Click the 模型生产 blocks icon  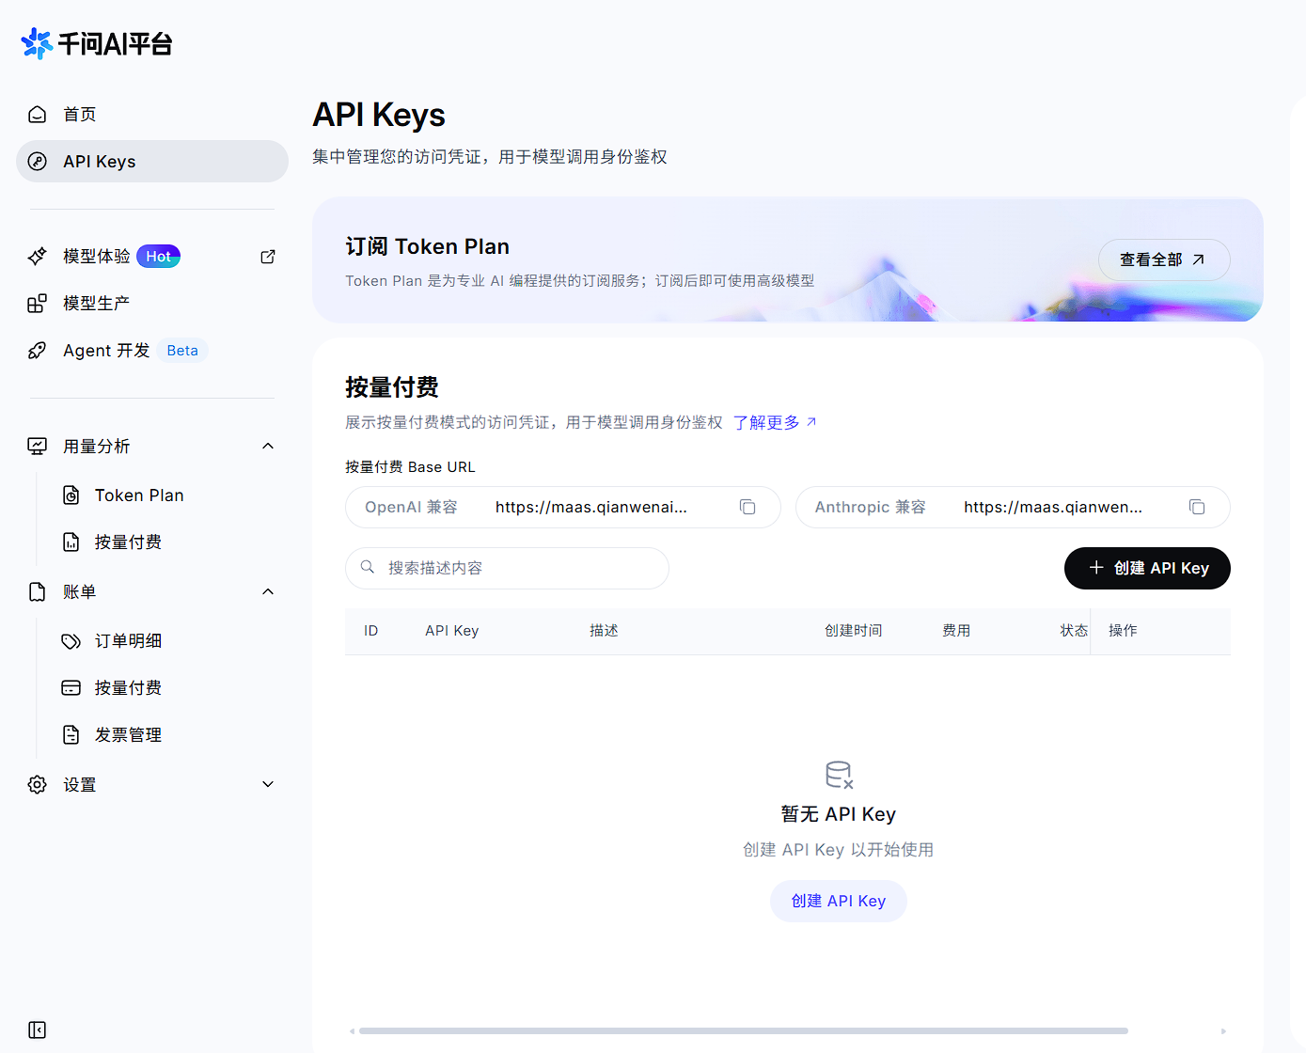pos(38,304)
